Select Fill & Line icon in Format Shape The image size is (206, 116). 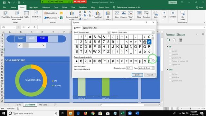(168, 40)
